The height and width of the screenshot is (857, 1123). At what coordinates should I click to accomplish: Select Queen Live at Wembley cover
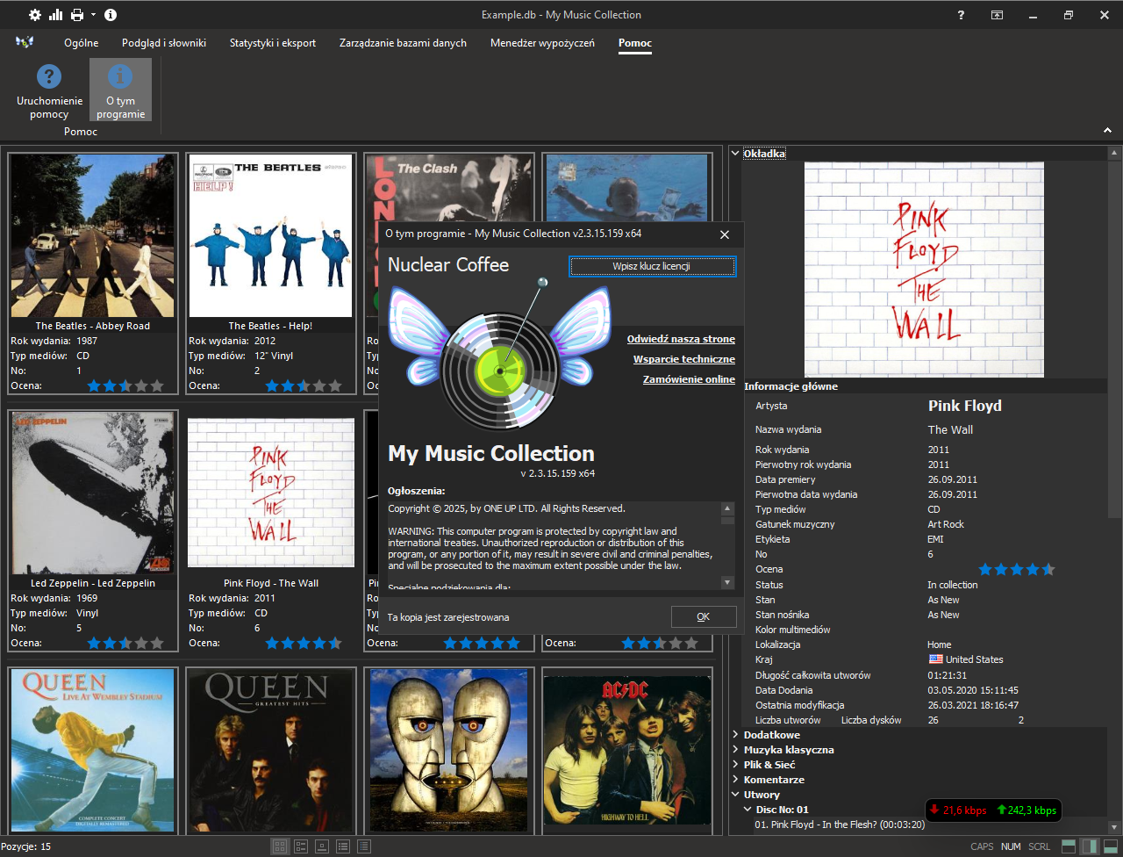(x=93, y=751)
